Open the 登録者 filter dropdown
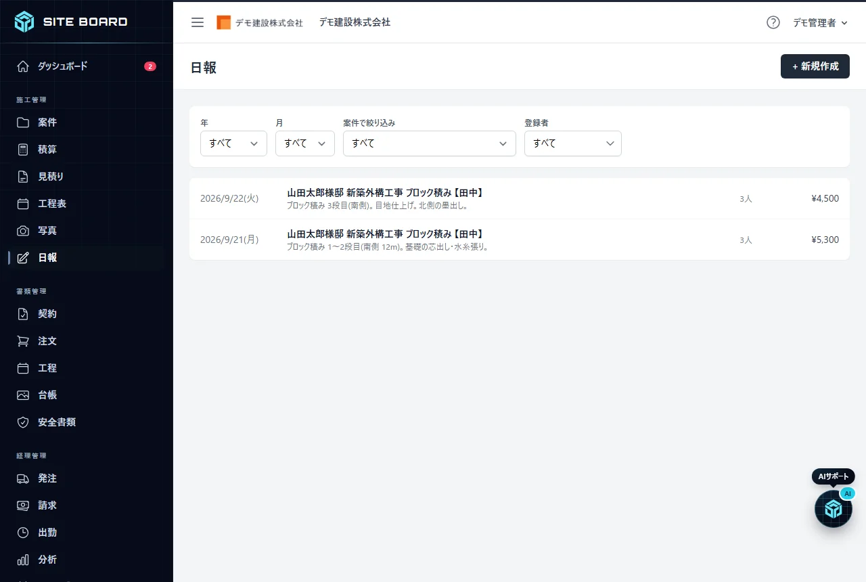Screen dimensions: 866x582 pyautogui.click(x=572, y=143)
